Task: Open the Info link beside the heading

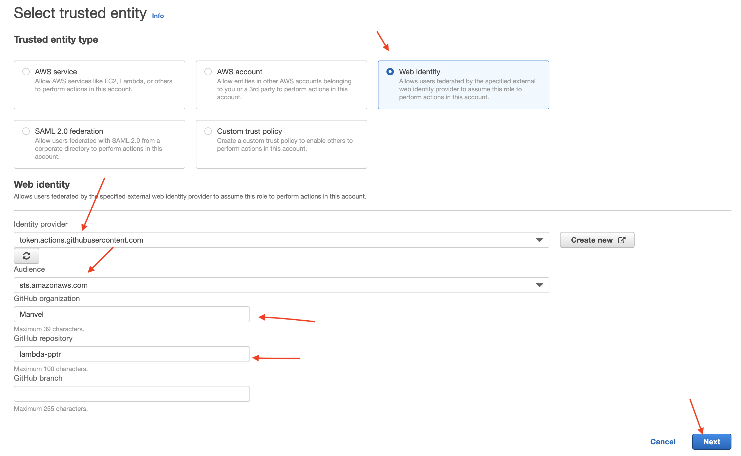Action: [158, 16]
